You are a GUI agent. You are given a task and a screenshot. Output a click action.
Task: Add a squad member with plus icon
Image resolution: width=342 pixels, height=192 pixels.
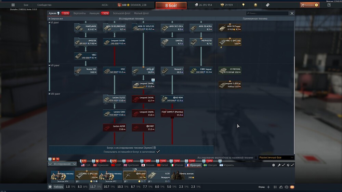point(268,187)
